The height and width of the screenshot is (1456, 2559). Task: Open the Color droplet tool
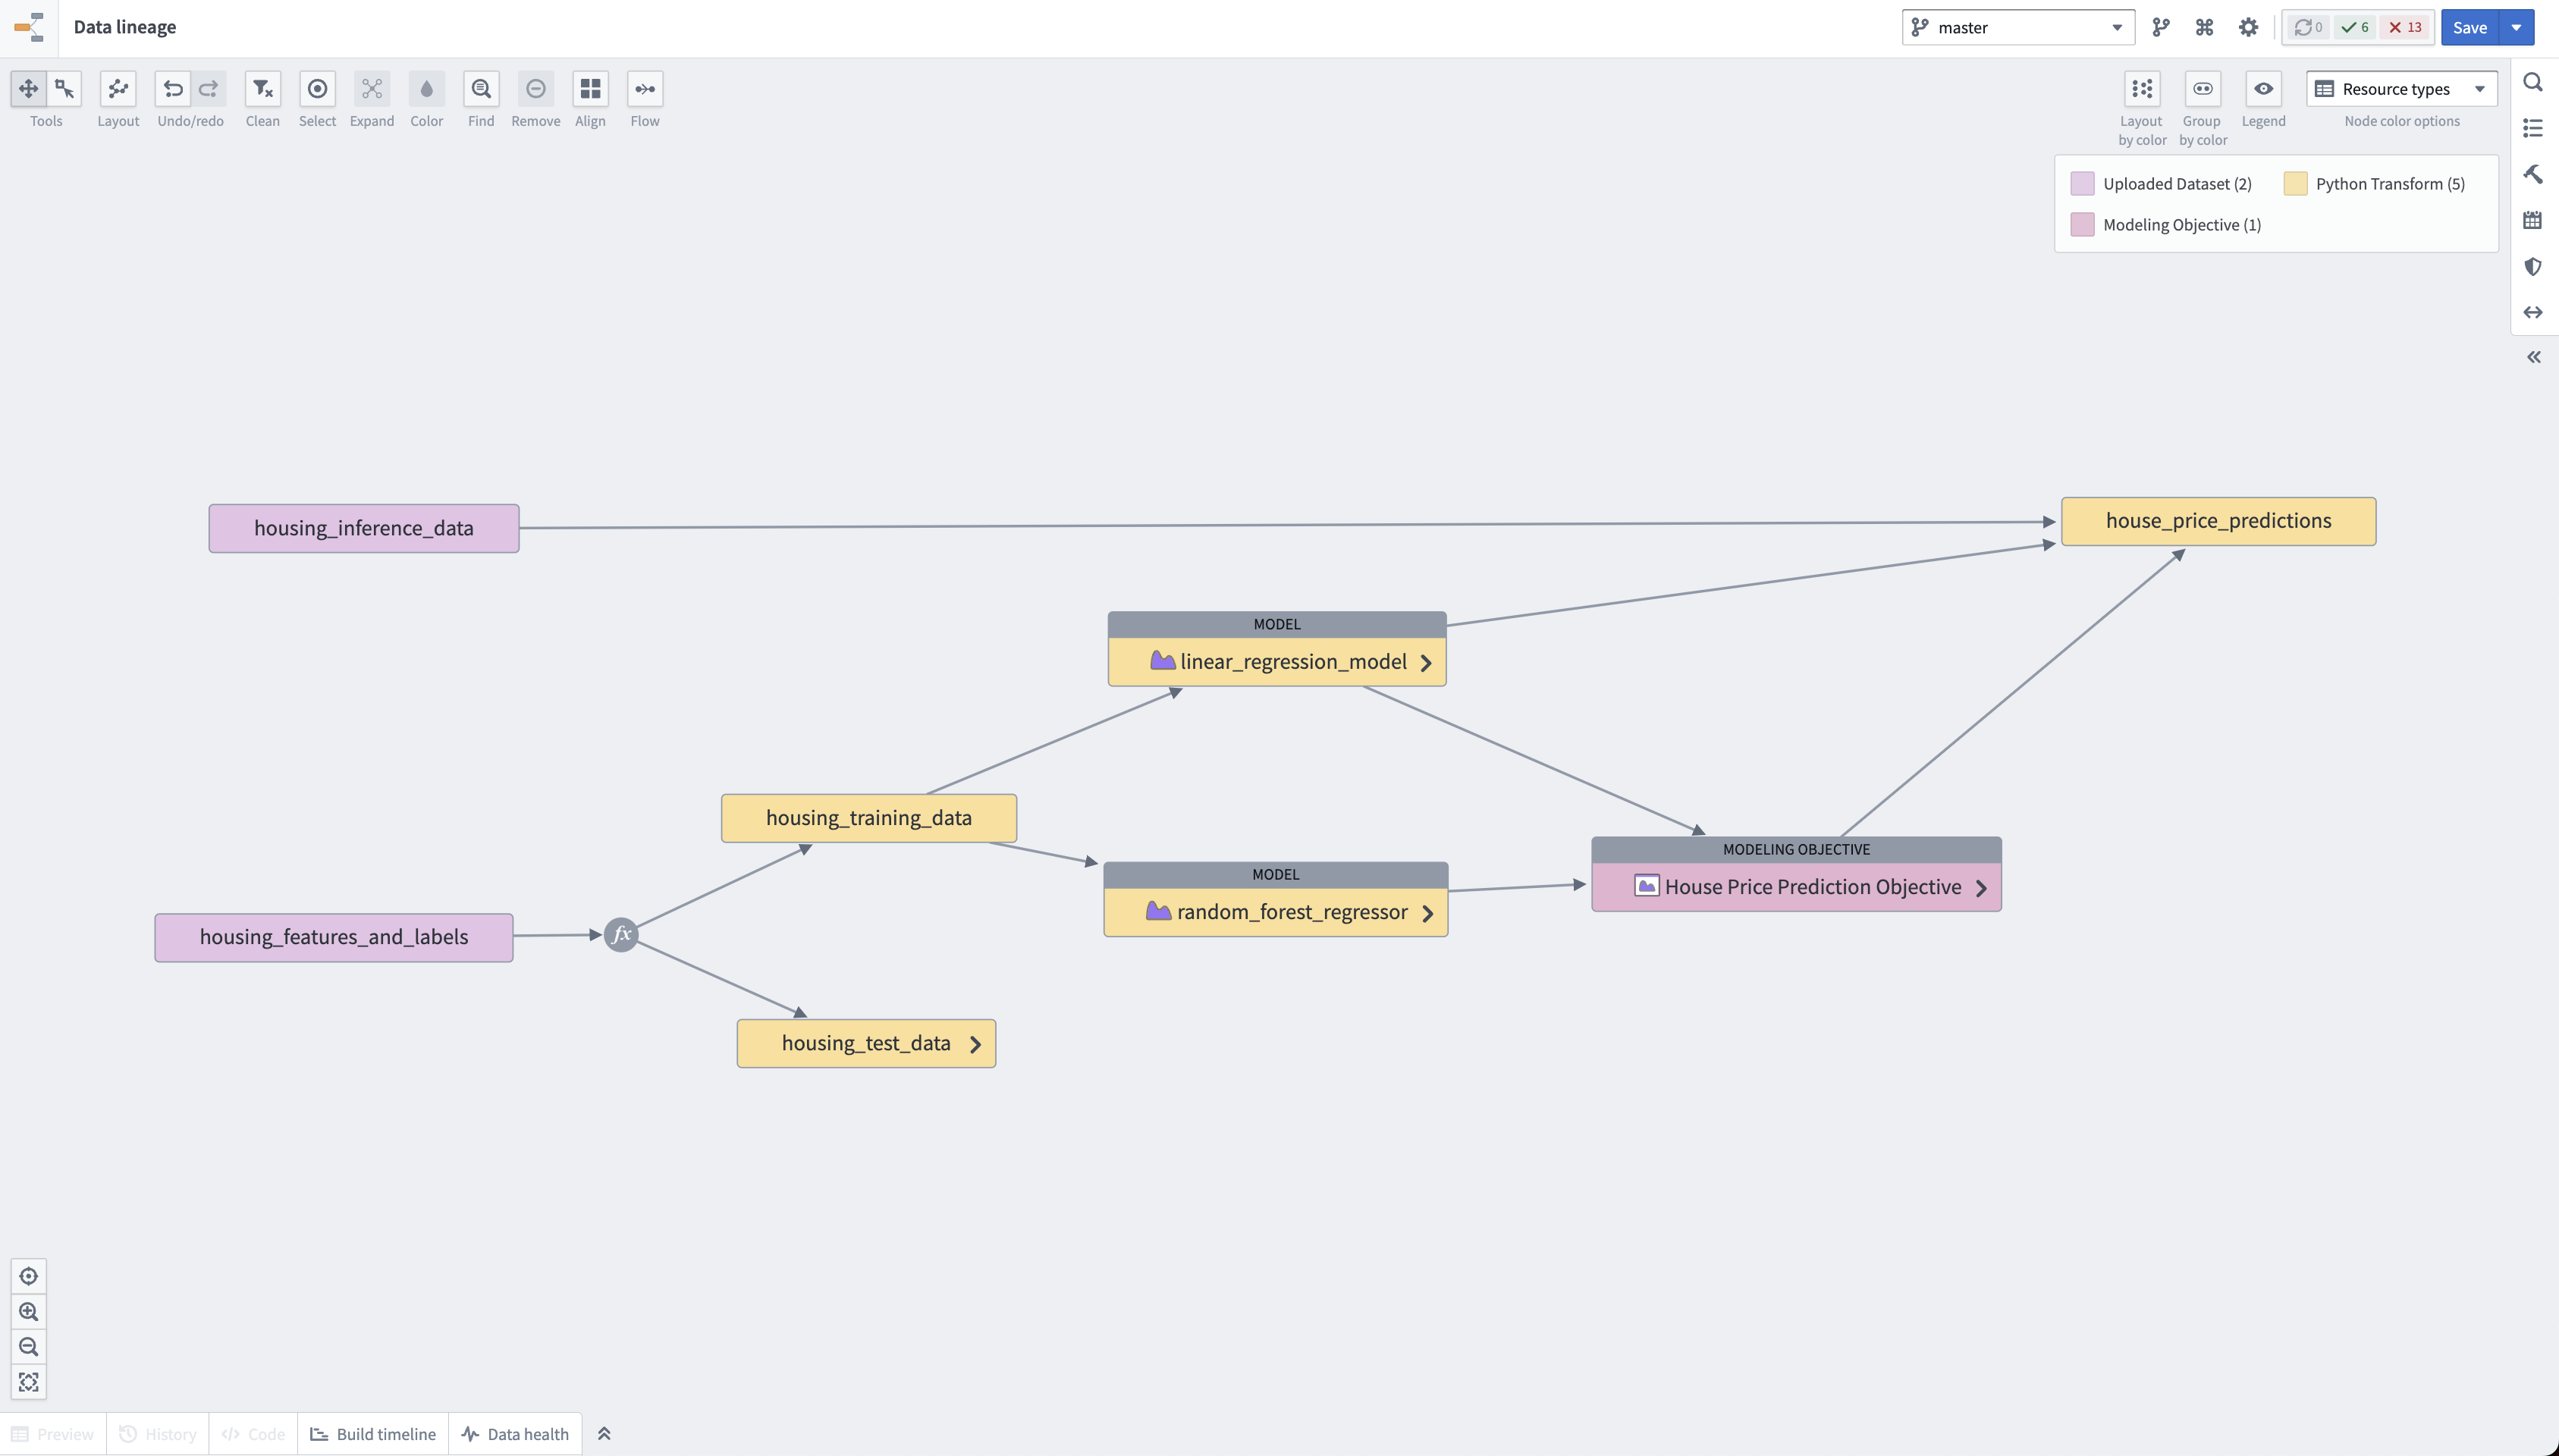tap(427, 89)
